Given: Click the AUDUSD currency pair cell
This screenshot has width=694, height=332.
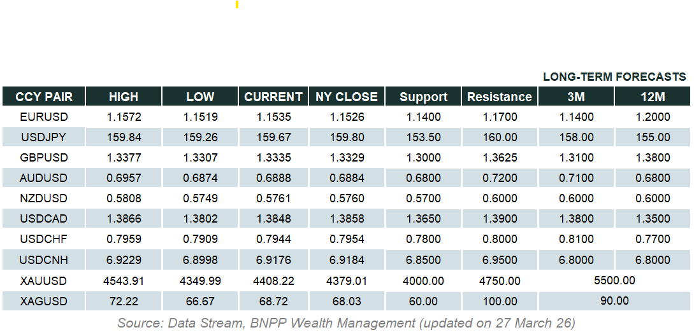Looking at the screenshot, I should click(44, 178).
